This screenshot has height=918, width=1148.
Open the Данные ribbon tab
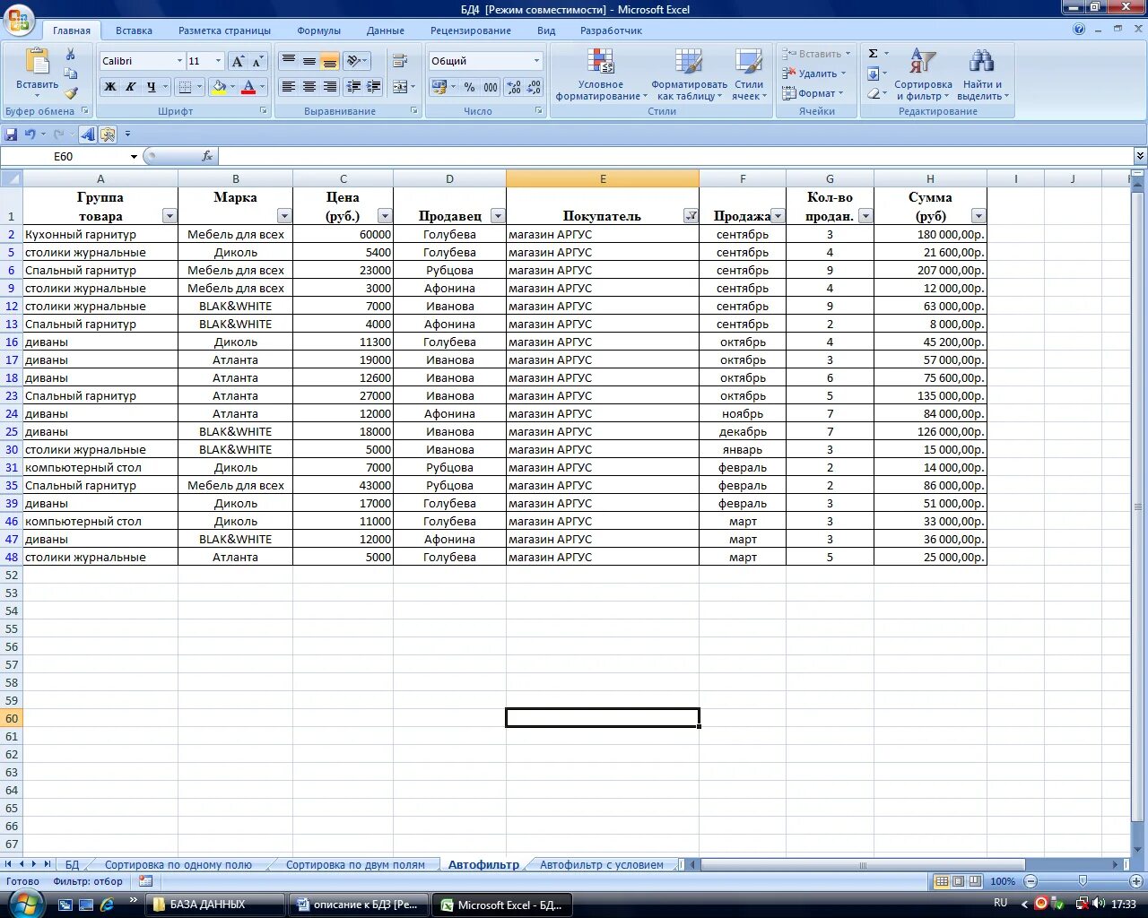[x=385, y=30]
